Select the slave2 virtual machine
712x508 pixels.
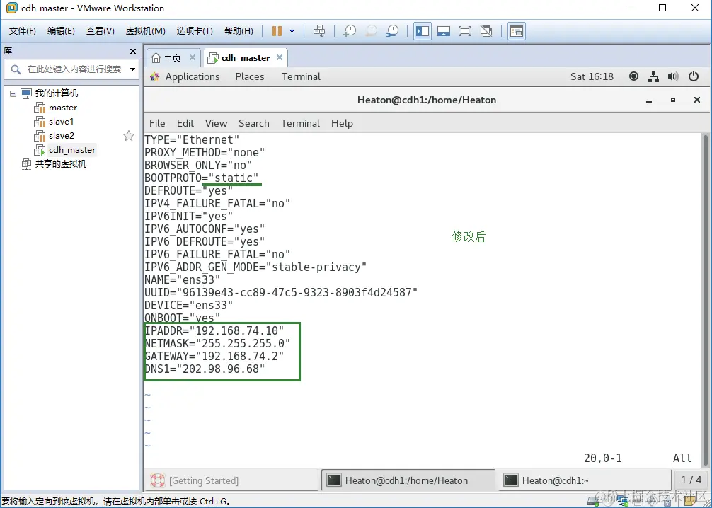(62, 135)
